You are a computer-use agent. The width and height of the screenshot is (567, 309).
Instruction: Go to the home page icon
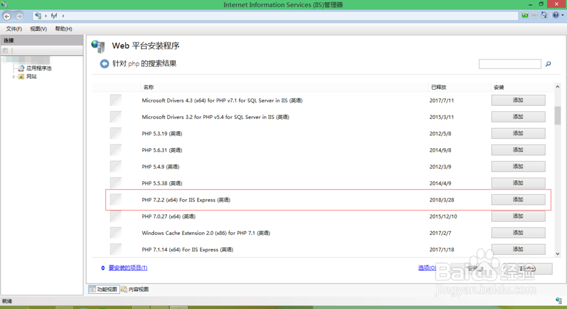(544, 15)
